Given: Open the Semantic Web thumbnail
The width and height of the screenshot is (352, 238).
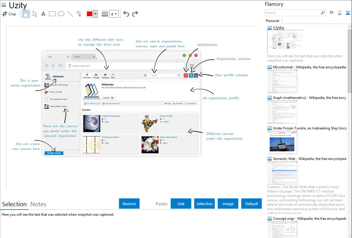Looking at the screenshot, I should pyautogui.click(x=282, y=173).
